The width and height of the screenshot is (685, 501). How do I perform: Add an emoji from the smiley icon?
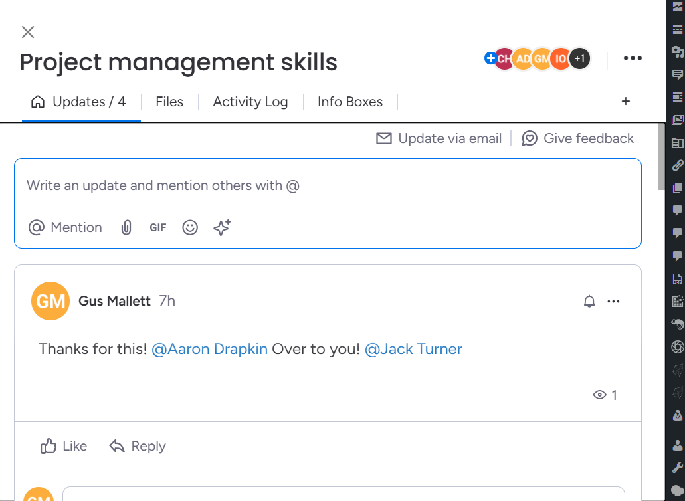click(x=189, y=227)
